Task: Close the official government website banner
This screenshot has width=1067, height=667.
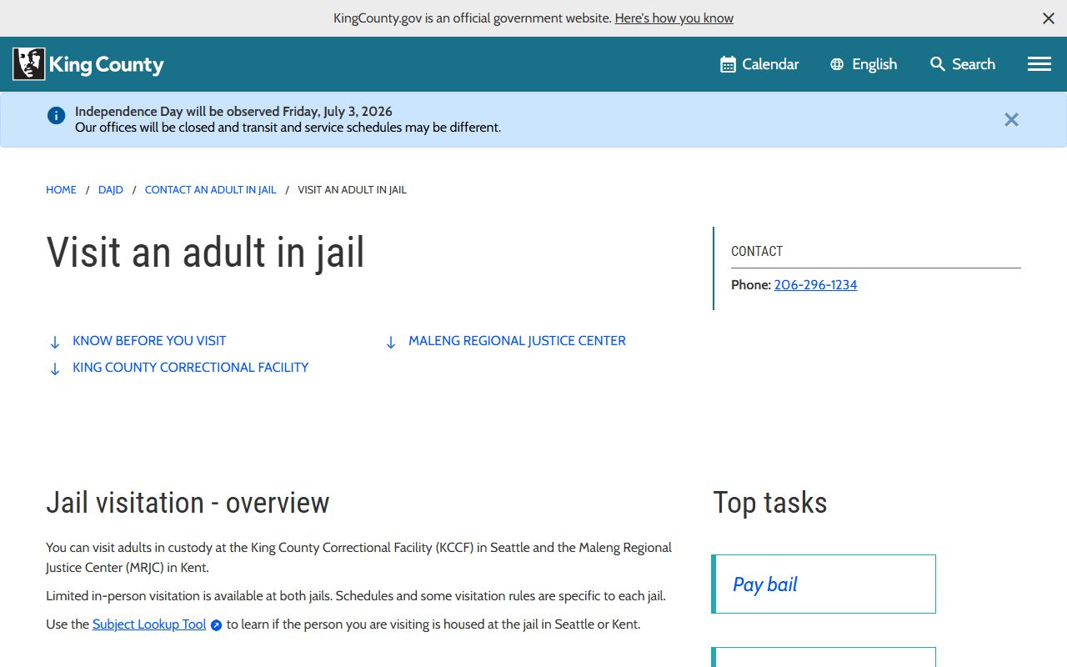Action: (1049, 18)
